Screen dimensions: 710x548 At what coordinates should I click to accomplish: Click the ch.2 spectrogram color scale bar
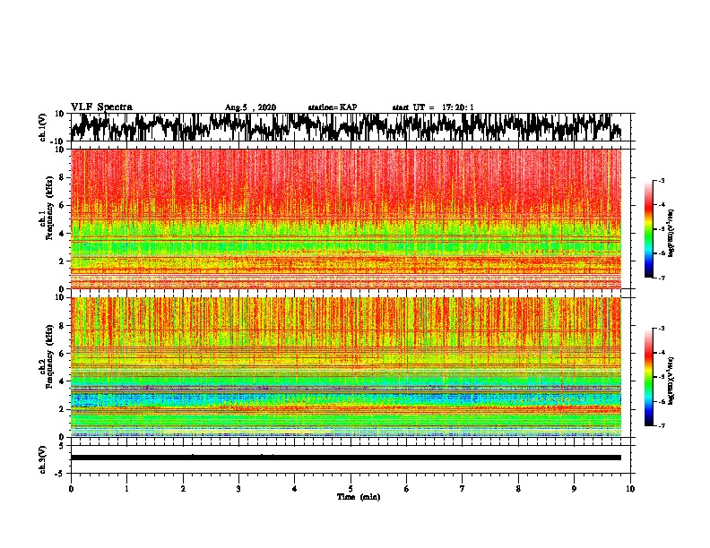tap(648, 377)
